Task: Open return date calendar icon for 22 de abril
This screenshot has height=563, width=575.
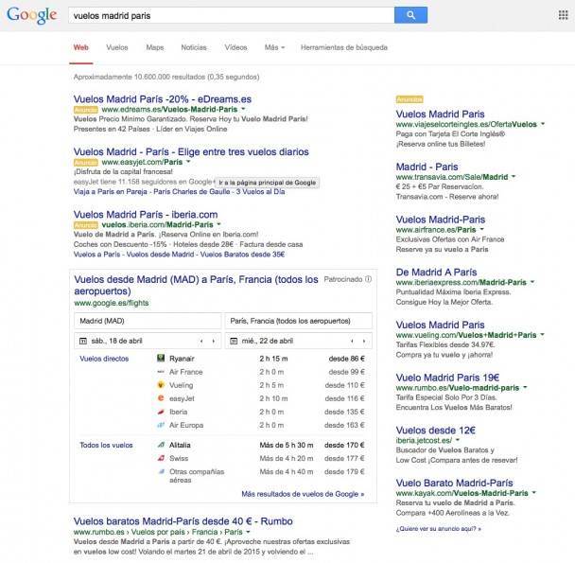Action: tap(234, 341)
